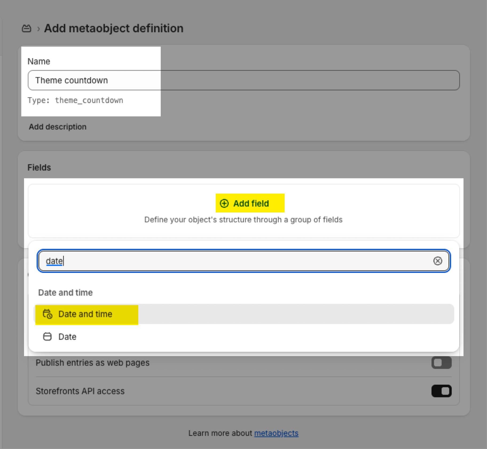Click the Type: theme_countdown handle text
487x449 pixels.
coord(75,100)
